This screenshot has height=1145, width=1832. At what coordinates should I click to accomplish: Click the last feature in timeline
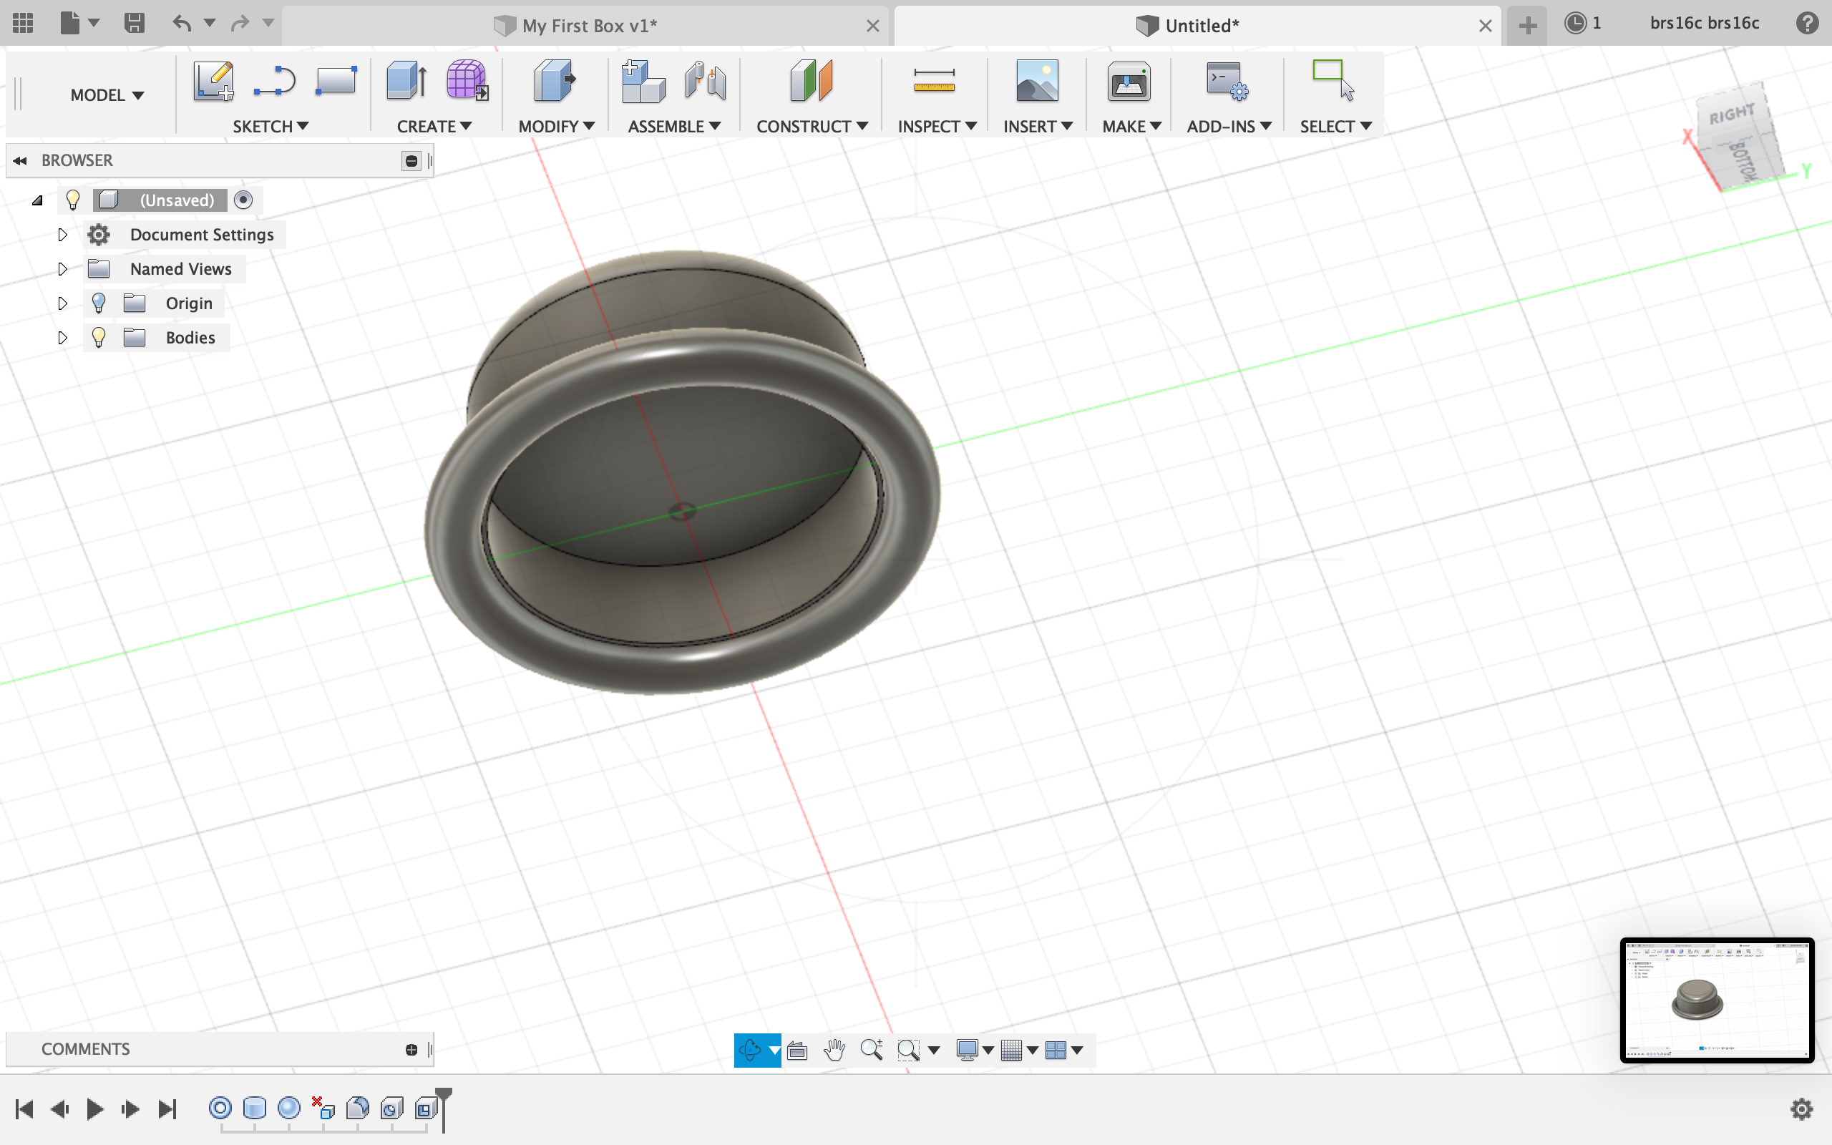pyautogui.click(x=426, y=1109)
